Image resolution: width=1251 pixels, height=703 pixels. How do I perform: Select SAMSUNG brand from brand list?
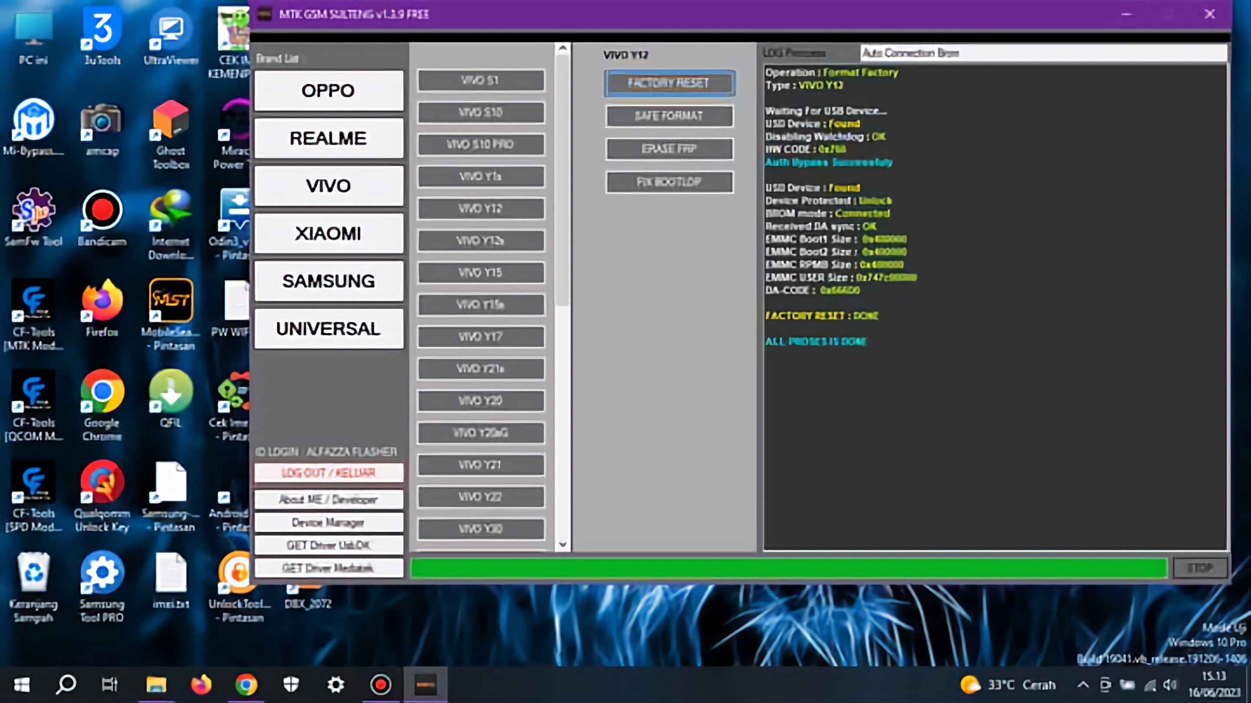point(328,281)
